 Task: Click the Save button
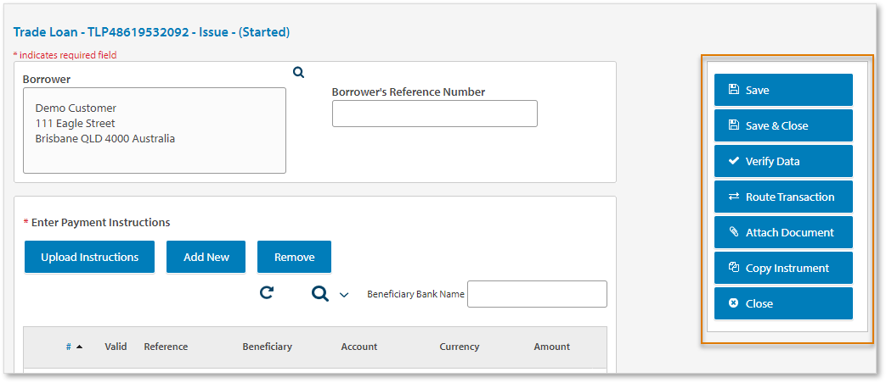782,90
